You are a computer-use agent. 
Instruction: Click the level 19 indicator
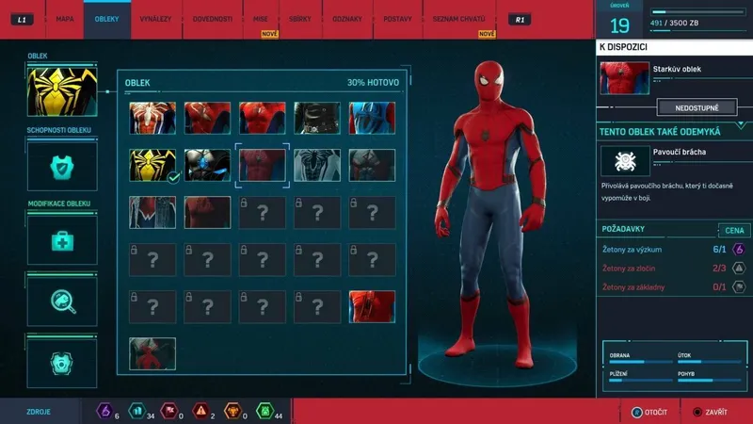pyautogui.click(x=619, y=25)
